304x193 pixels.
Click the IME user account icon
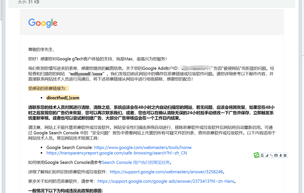(x=281, y=155)
